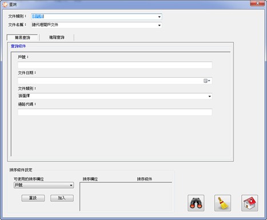
Task: Click the house home icon
Action: (249, 203)
